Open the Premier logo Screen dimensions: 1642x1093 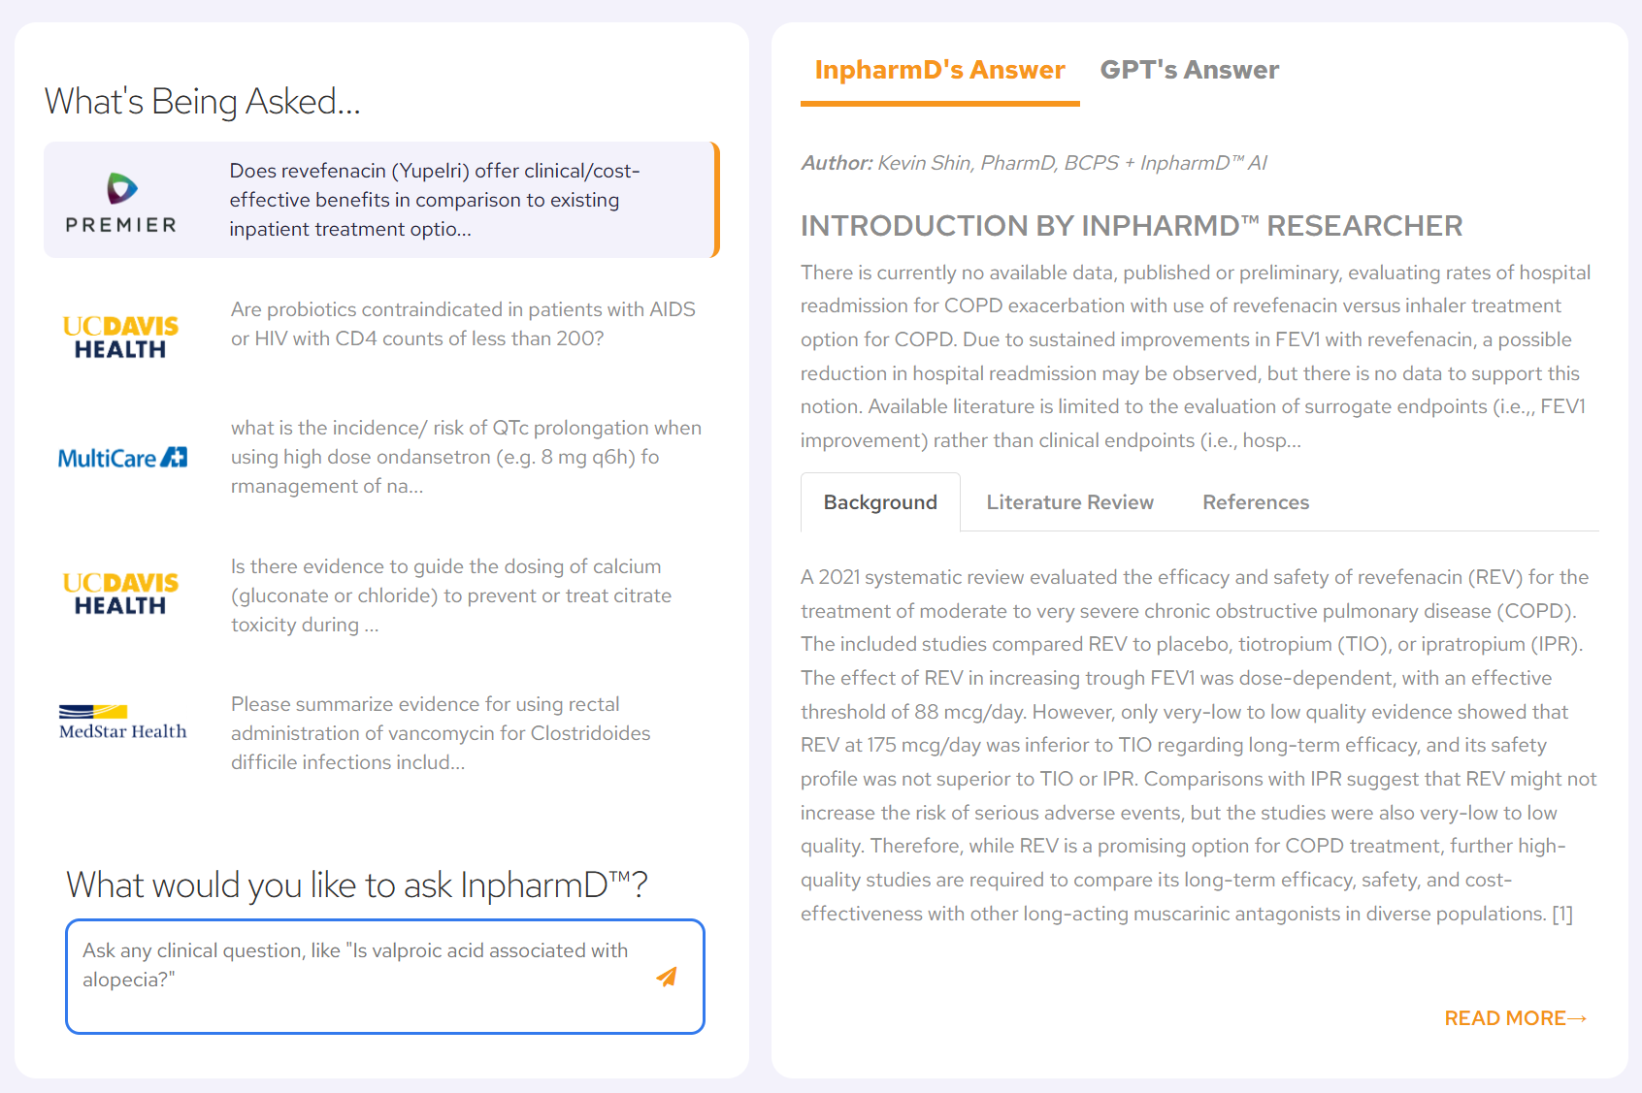click(121, 202)
